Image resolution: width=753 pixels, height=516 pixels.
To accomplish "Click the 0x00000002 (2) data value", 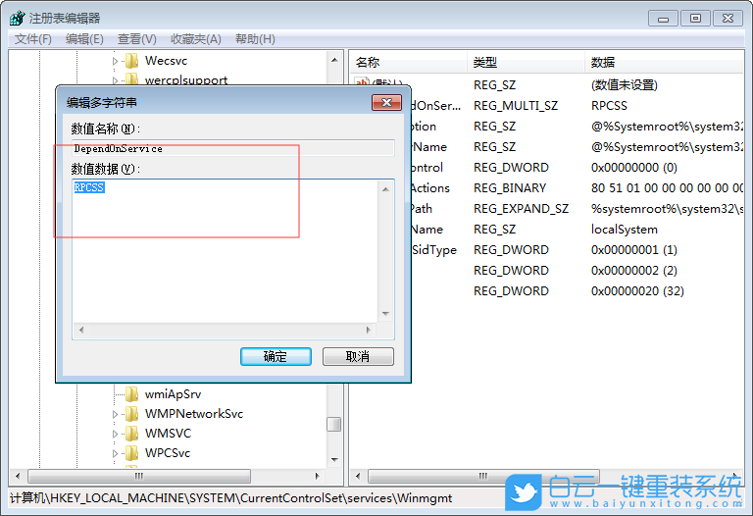I will point(634,271).
